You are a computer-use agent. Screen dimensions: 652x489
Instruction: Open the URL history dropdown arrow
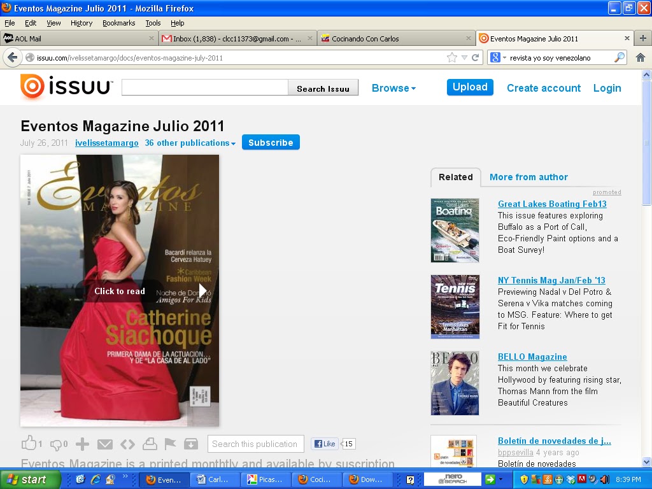[464, 58]
